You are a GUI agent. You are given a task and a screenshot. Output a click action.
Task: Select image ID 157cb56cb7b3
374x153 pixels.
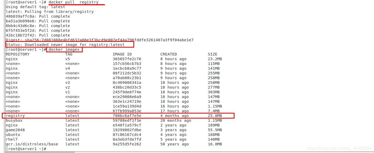point(127,64)
